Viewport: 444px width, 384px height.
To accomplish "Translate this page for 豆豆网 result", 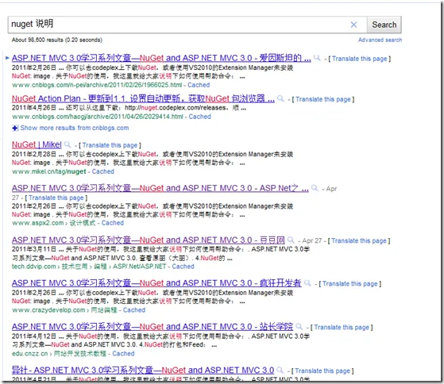I will coord(359,240).
